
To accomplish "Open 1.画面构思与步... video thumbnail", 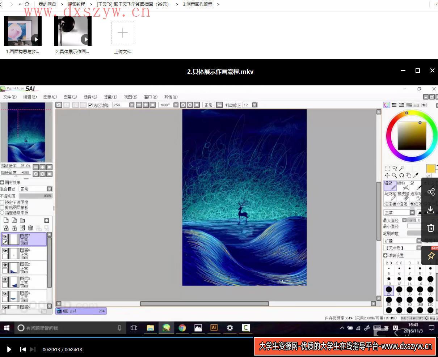I will pyautogui.click(x=23, y=31).
